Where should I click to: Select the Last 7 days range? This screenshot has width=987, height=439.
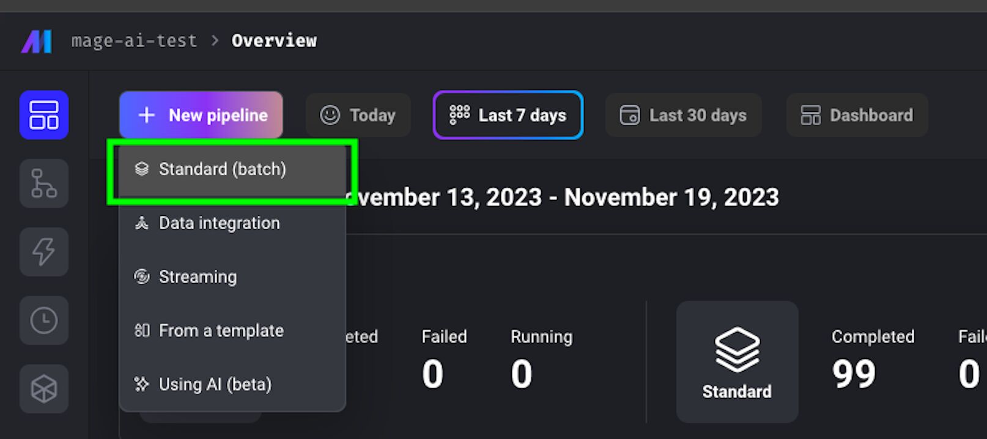pyautogui.click(x=508, y=115)
